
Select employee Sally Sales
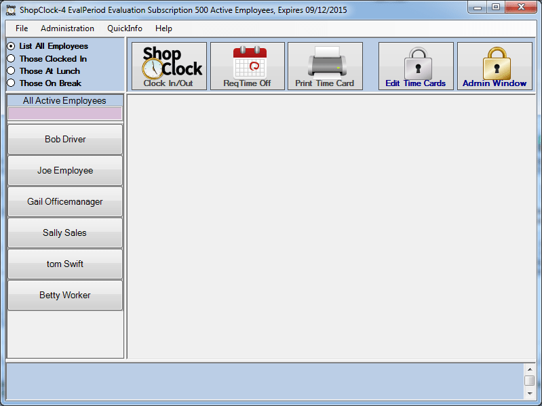pyautogui.click(x=65, y=232)
